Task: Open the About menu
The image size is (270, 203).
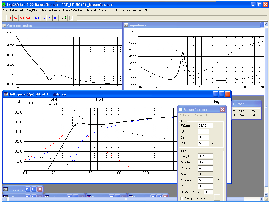Action: pyautogui.click(x=148, y=10)
